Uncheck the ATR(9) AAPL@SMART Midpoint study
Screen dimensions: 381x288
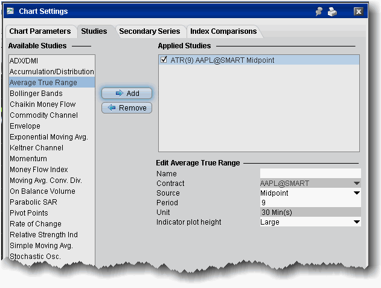point(164,60)
